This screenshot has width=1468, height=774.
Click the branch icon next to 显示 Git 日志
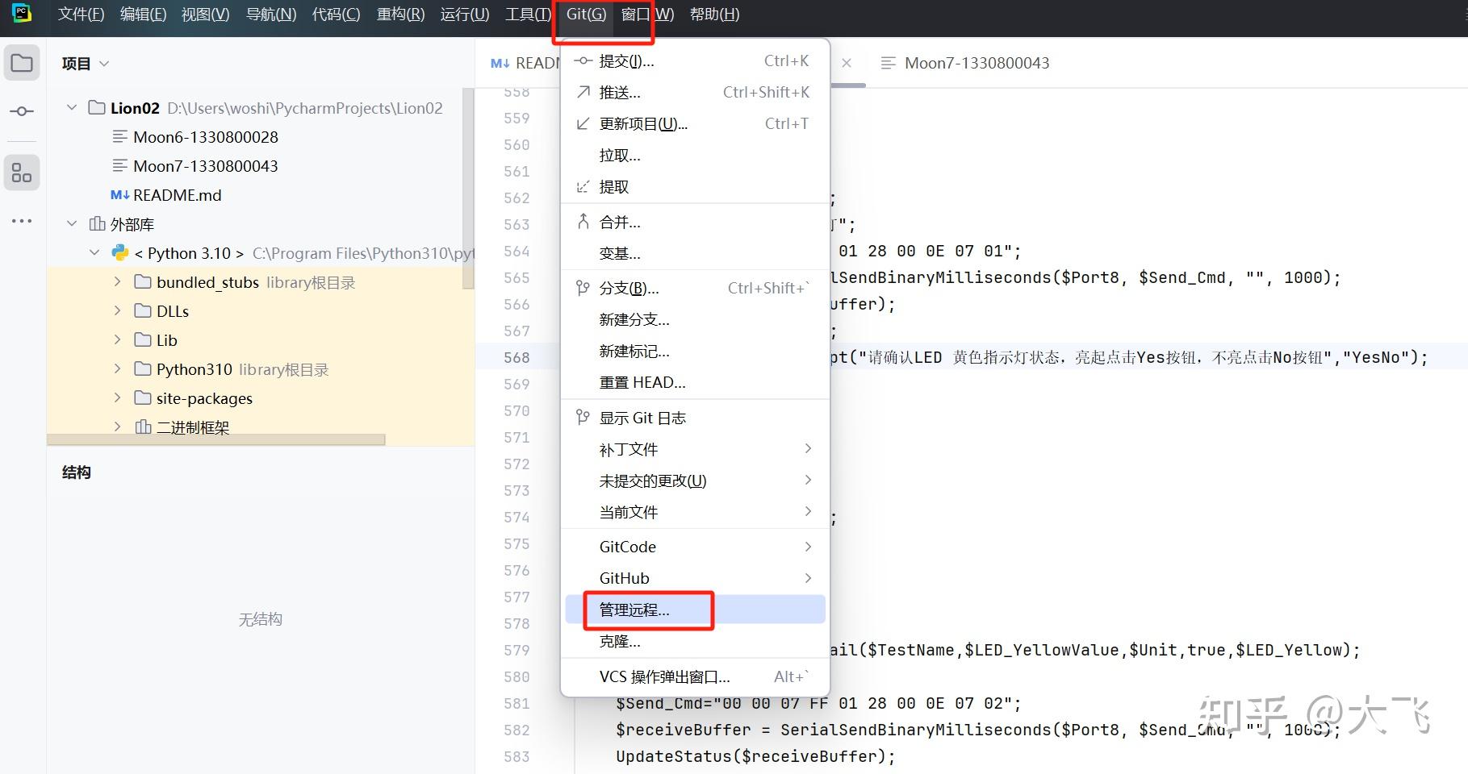tap(583, 417)
